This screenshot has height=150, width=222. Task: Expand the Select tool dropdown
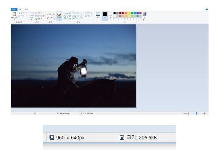coord(32,19)
